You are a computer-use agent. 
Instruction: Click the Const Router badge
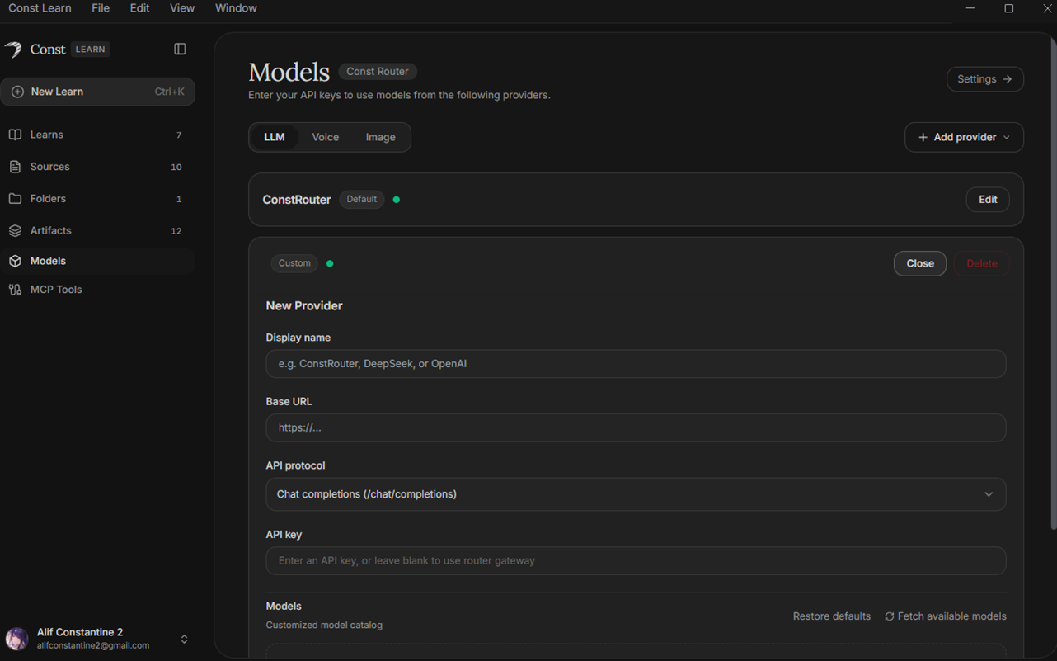coord(378,72)
